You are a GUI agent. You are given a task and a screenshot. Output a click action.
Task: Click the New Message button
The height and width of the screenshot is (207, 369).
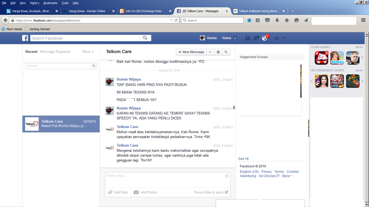pyautogui.click(x=191, y=52)
